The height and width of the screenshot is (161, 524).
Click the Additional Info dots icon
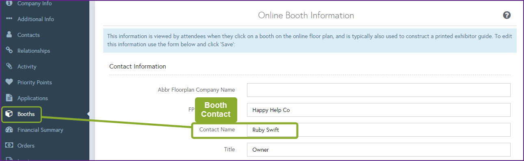click(x=9, y=19)
